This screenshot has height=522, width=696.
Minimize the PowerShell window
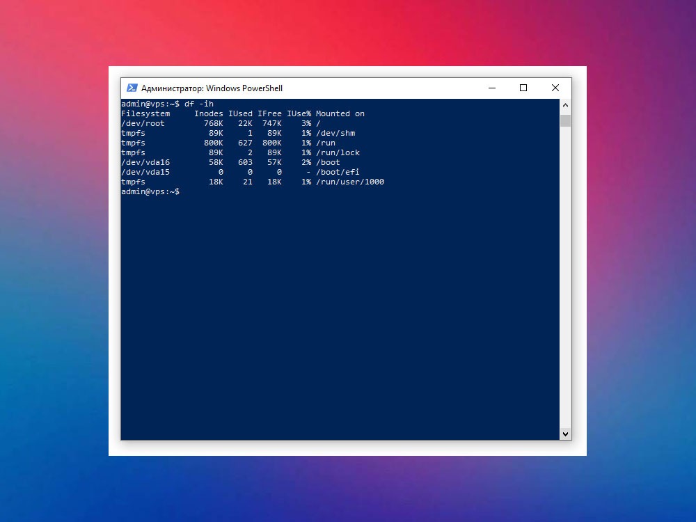coord(492,88)
